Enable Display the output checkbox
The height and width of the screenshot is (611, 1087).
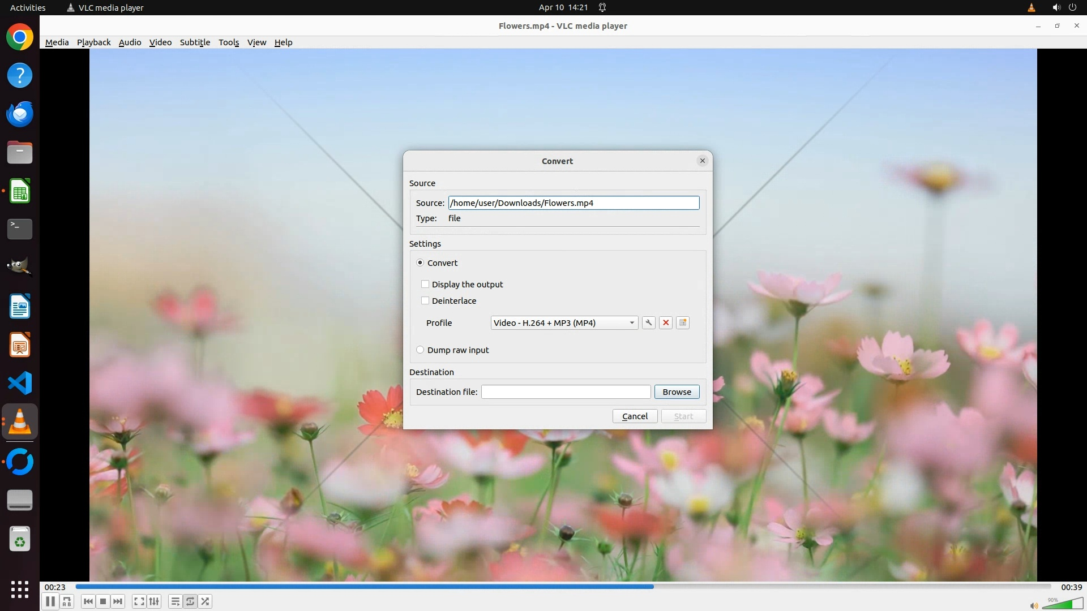pyautogui.click(x=425, y=284)
